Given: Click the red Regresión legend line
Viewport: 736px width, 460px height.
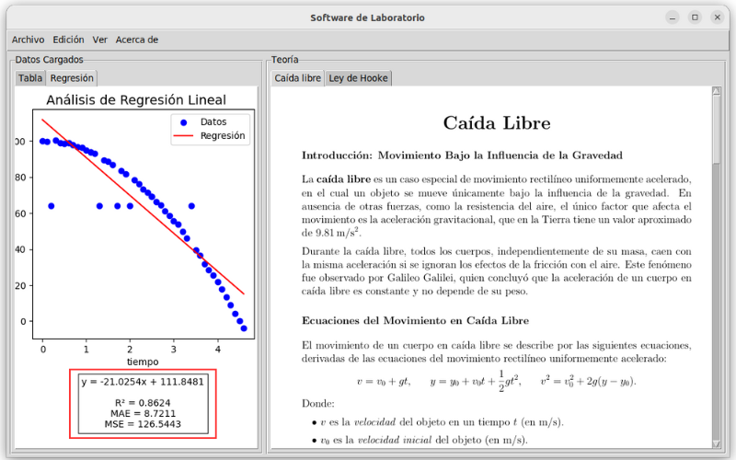Looking at the screenshot, I should 183,136.
